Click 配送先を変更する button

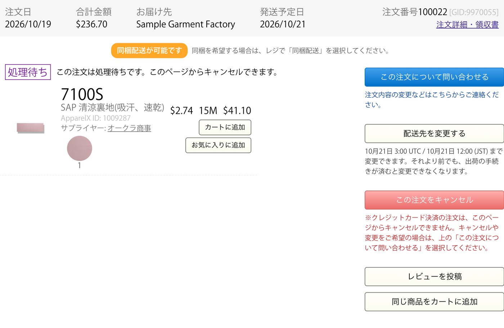434,134
